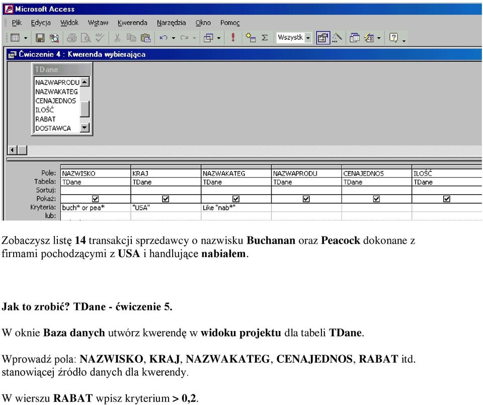Image resolution: width=483 pixels, height=405 pixels.
Task: Open the Okno menu
Action: [x=203, y=23]
